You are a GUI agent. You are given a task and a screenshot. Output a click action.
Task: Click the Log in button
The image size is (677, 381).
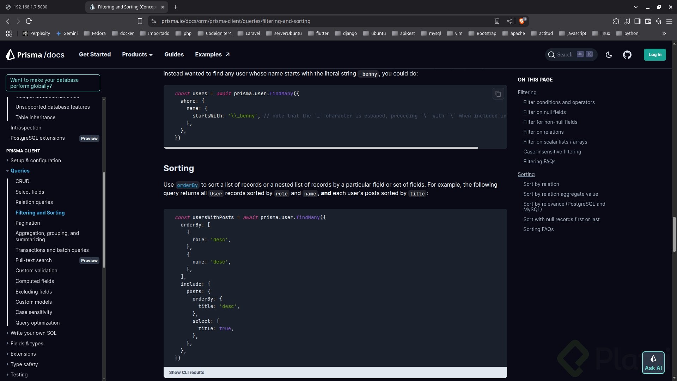pos(654,55)
